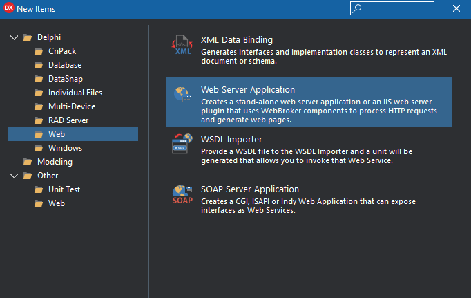Open the Windows category
This screenshot has width=471, height=298.
[65, 148]
